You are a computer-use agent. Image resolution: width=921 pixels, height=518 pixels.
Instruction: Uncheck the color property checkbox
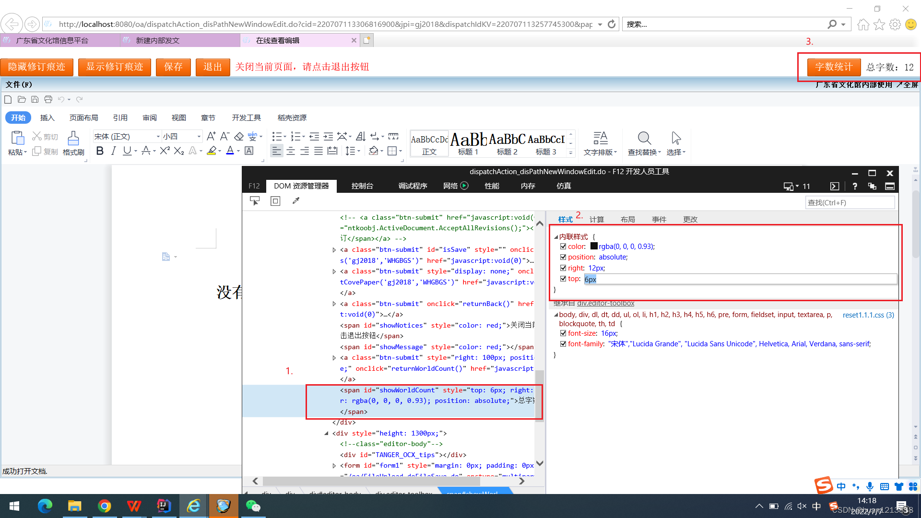pyautogui.click(x=563, y=247)
